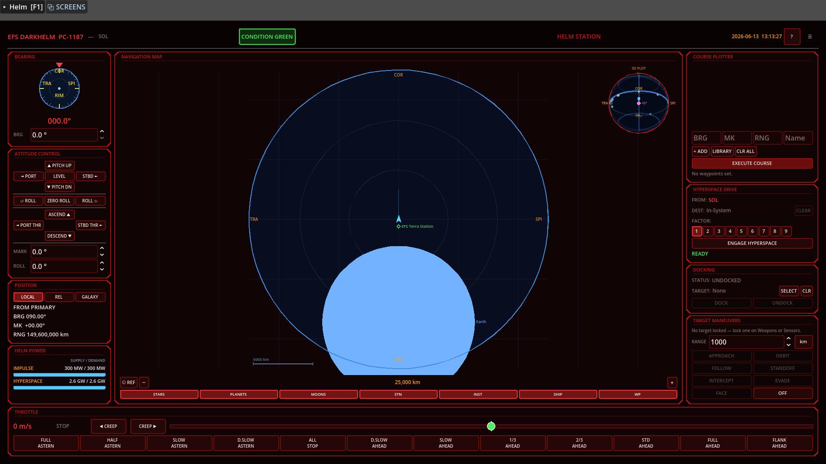826x464 pixels.
Task: Zoom out the navigation map with minus
Action: pyautogui.click(x=144, y=382)
